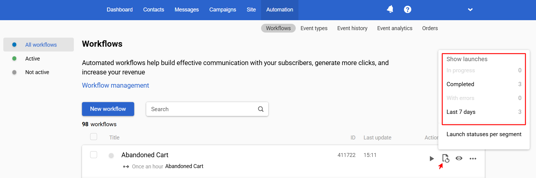The height and width of the screenshot is (178, 536).
Task: Show Completed launches
Action: click(x=484, y=84)
